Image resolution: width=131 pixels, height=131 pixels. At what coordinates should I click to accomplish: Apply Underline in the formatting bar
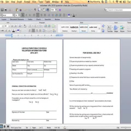pos(30,15)
